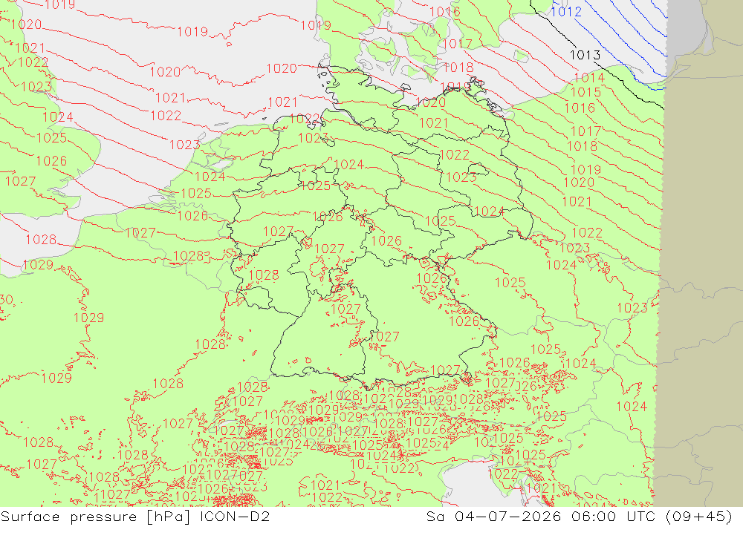The width and height of the screenshot is (743, 544).
Task: Click the date "Sa 04-07-2026" in footer
Action: click(493, 516)
